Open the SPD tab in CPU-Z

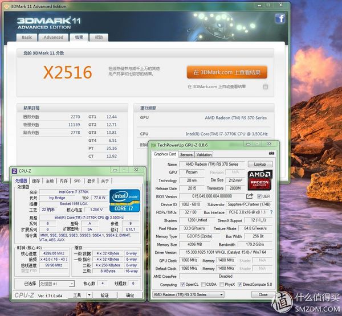[x=77, y=181]
